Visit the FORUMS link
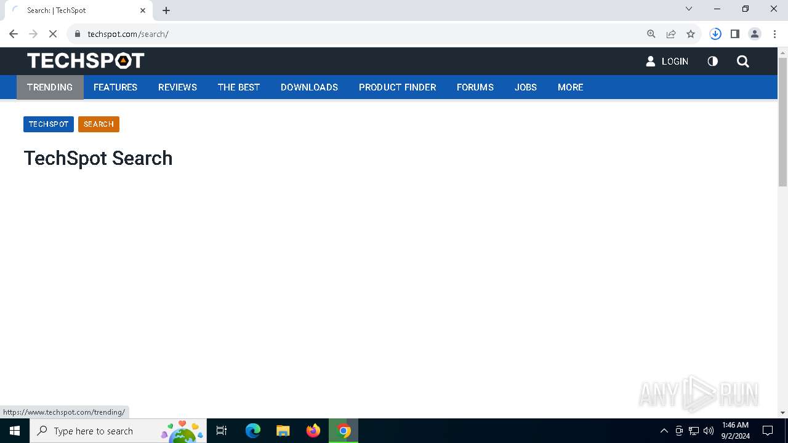 (x=475, y=87)
